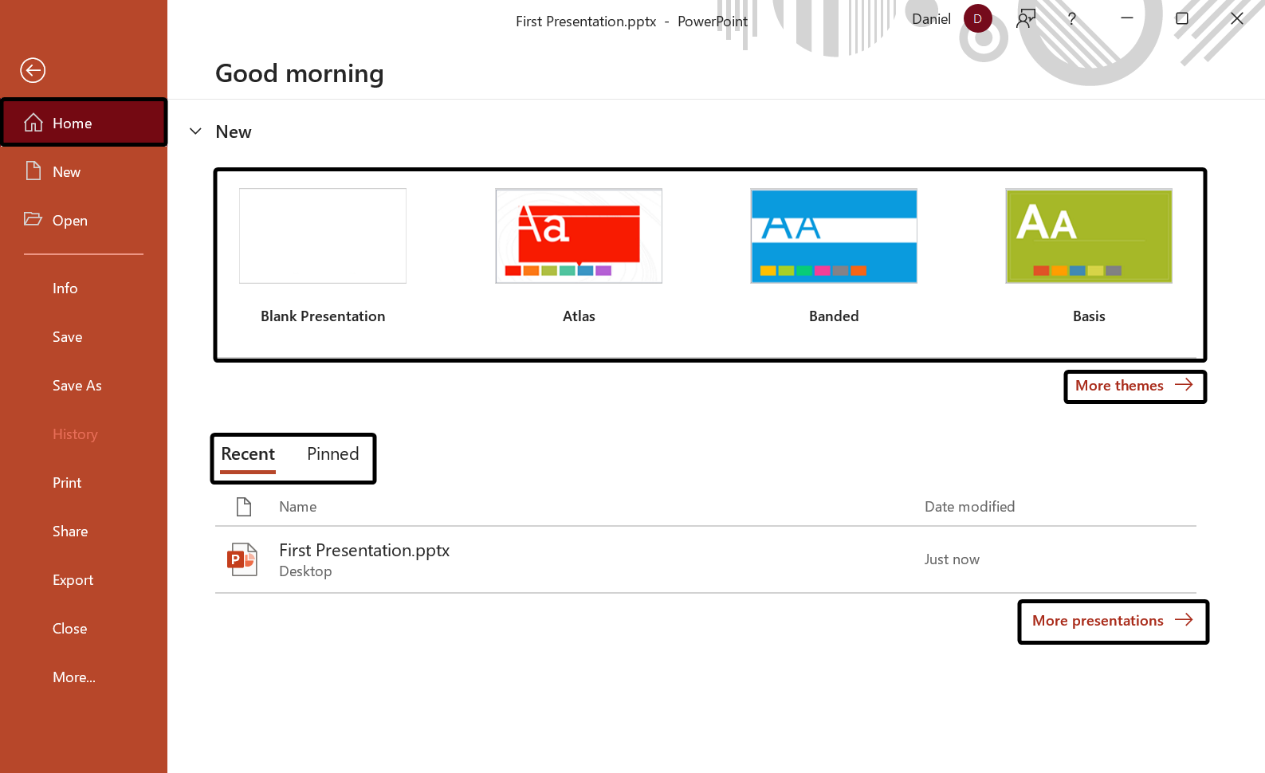
Task: Sort the file list by Date modified
Action: click(969, 507)
